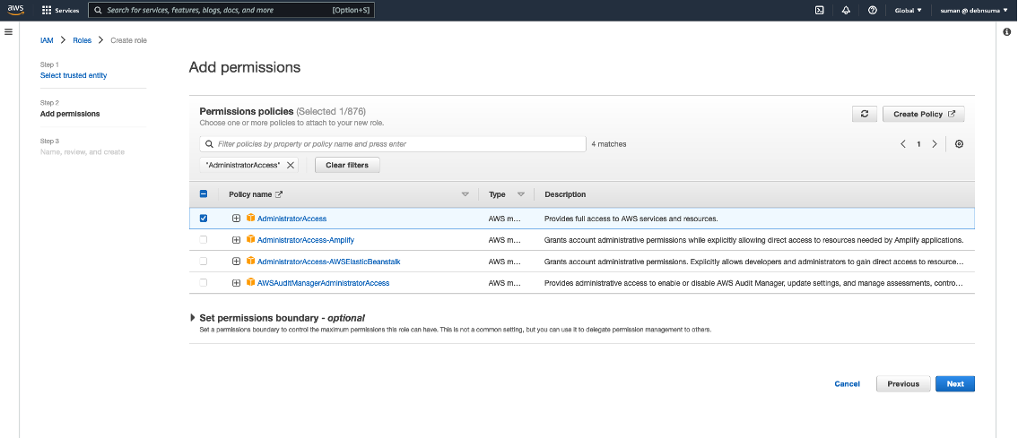This screenshot has height=438, width=1018.
Task: Select Step 2 Add permissions
Action: pos(70,114)
